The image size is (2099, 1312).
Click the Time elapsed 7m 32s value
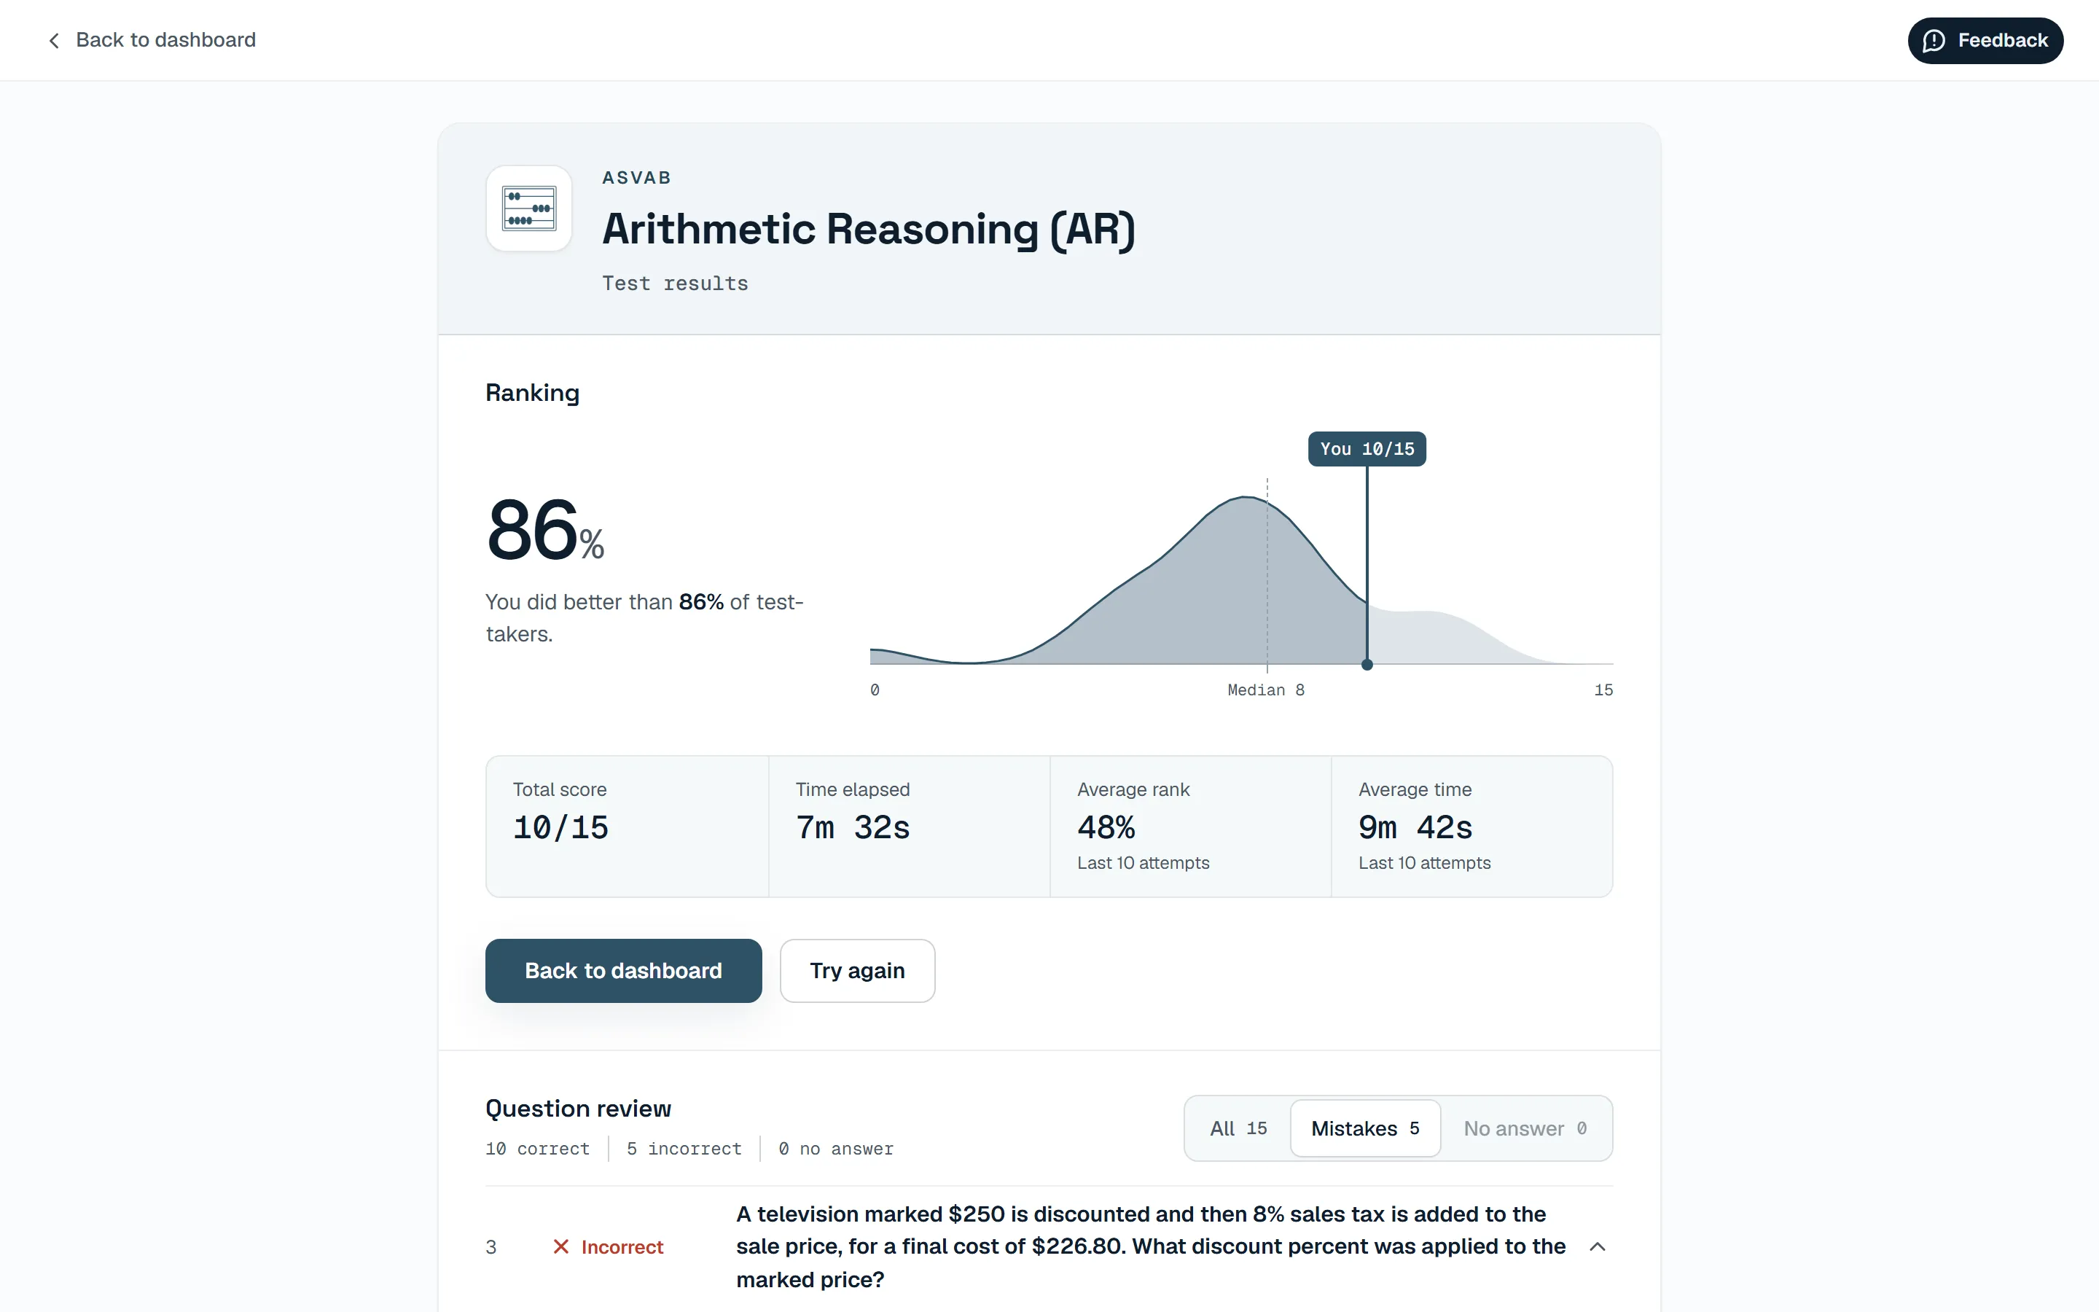853,827
